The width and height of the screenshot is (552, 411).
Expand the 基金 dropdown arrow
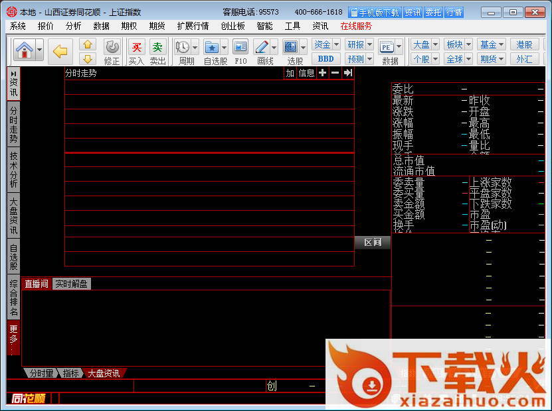pos(502,44)
